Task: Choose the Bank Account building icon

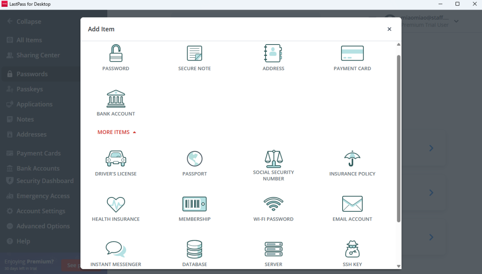Action: point(116,99)
